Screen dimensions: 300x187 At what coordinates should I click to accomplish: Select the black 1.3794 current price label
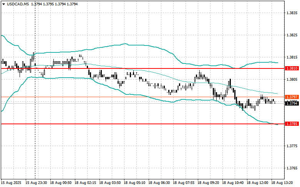pyautogui.click(x=292, y=104)
